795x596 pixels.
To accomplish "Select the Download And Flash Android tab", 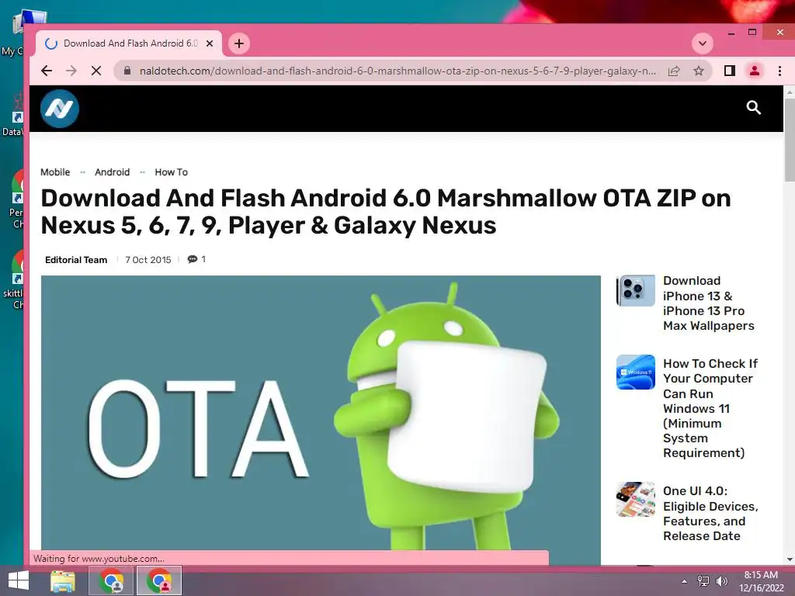I will (x=129, y=43).
